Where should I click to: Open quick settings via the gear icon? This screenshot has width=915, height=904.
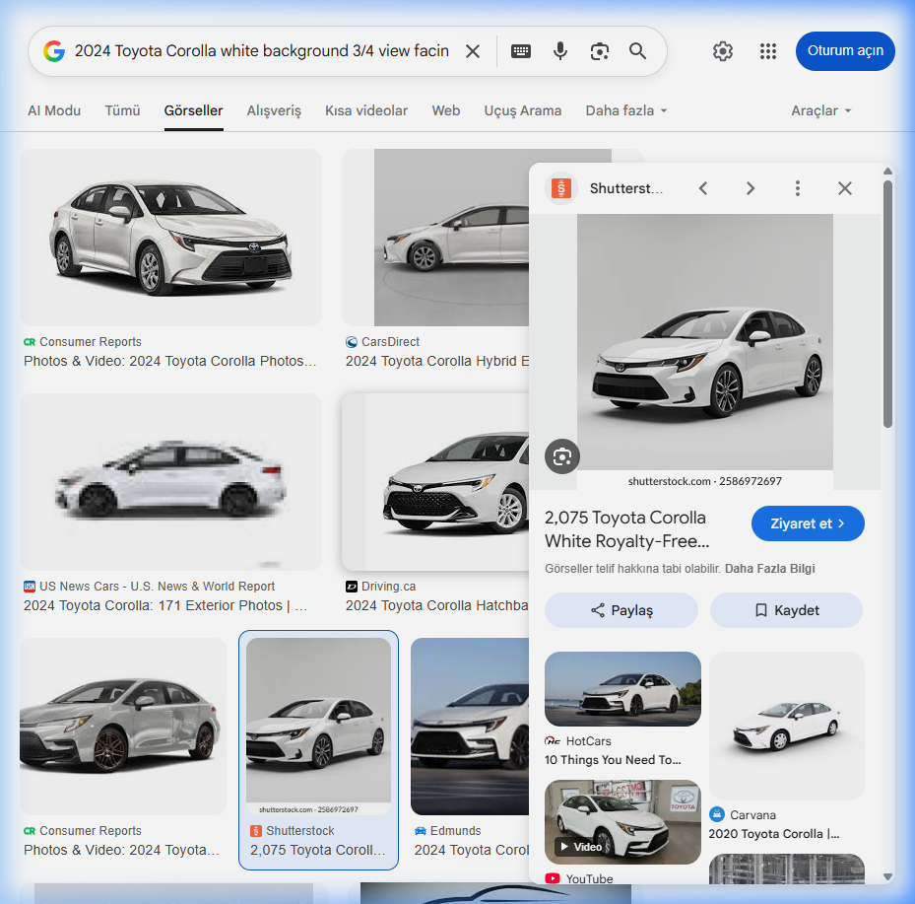click(722, 51)
